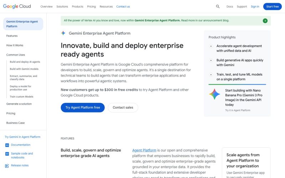Open the Pricing menu in top bar
The image size is (285, 178).
point(91,6)
